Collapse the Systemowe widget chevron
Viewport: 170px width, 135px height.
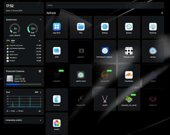[x=40, y=19]
